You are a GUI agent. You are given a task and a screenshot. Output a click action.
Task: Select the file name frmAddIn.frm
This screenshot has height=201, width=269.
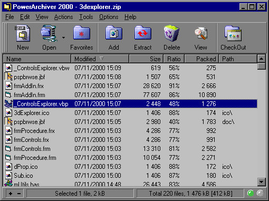point(30,95)
